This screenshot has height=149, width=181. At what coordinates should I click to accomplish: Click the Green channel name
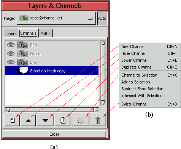point(35,54)
